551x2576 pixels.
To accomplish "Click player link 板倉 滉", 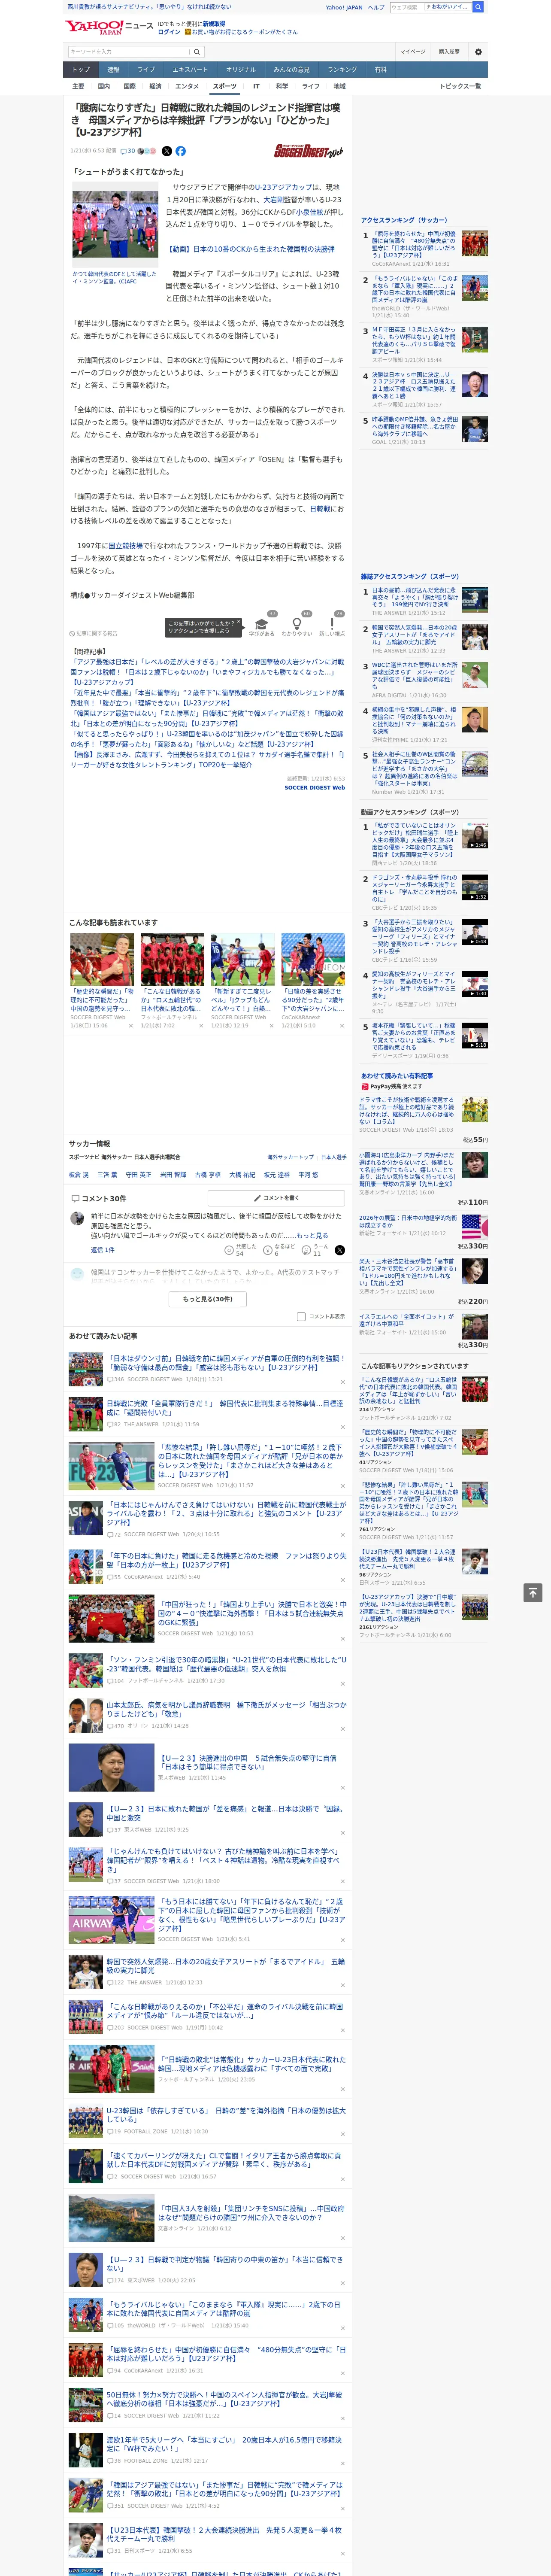I will click(79, 1175).
